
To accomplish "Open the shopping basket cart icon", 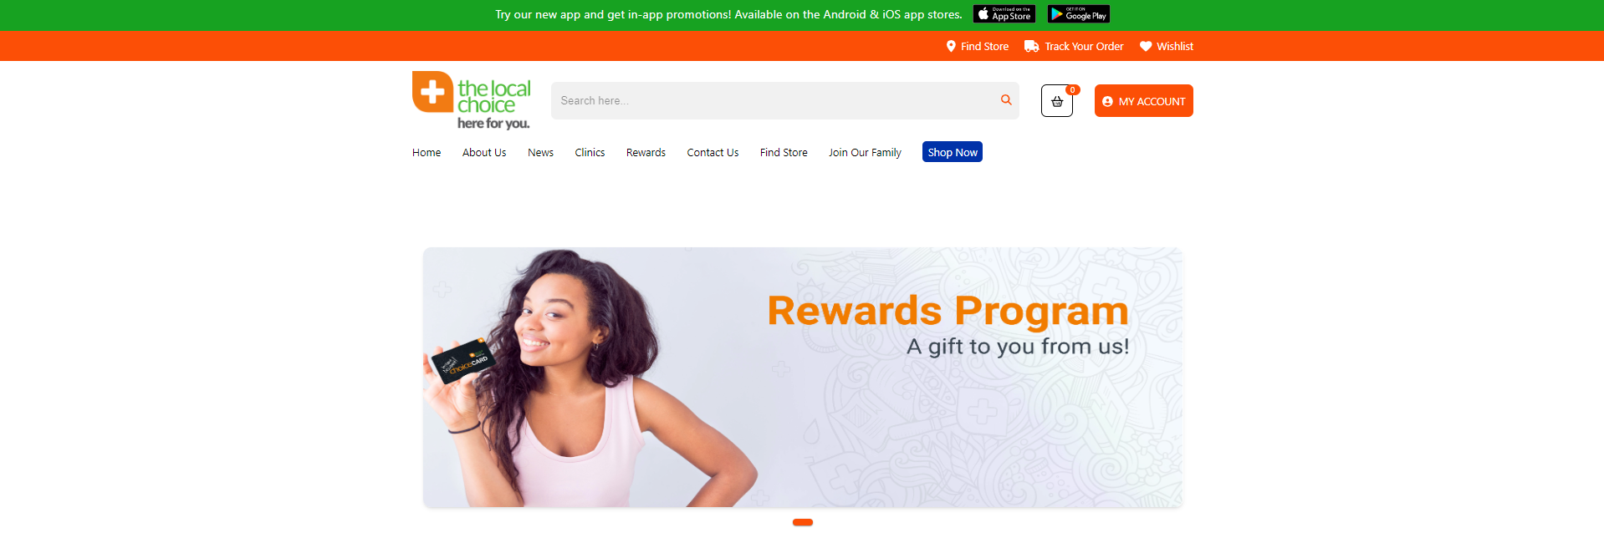I will point(1057,101).
